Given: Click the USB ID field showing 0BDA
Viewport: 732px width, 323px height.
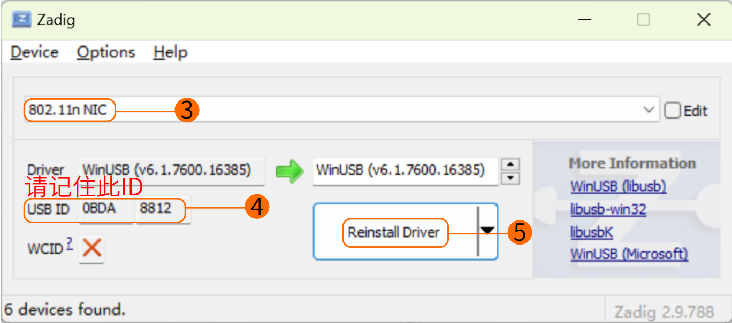Looking at the screenshot, I should point(105,209).
